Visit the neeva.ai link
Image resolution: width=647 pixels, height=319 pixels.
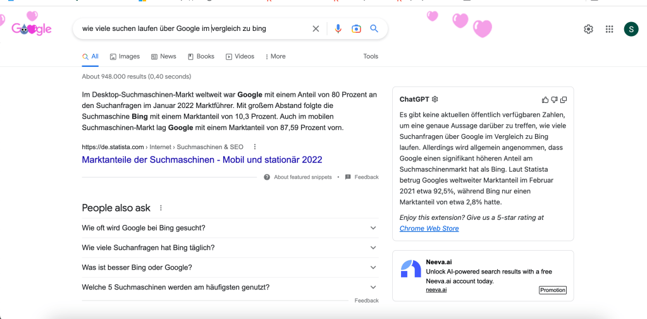point(436,290)
